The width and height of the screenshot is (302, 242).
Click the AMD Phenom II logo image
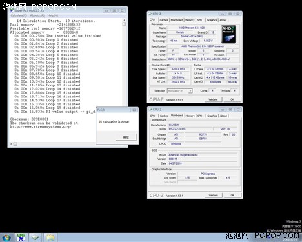pyautogui.click(x=228, y=34)
